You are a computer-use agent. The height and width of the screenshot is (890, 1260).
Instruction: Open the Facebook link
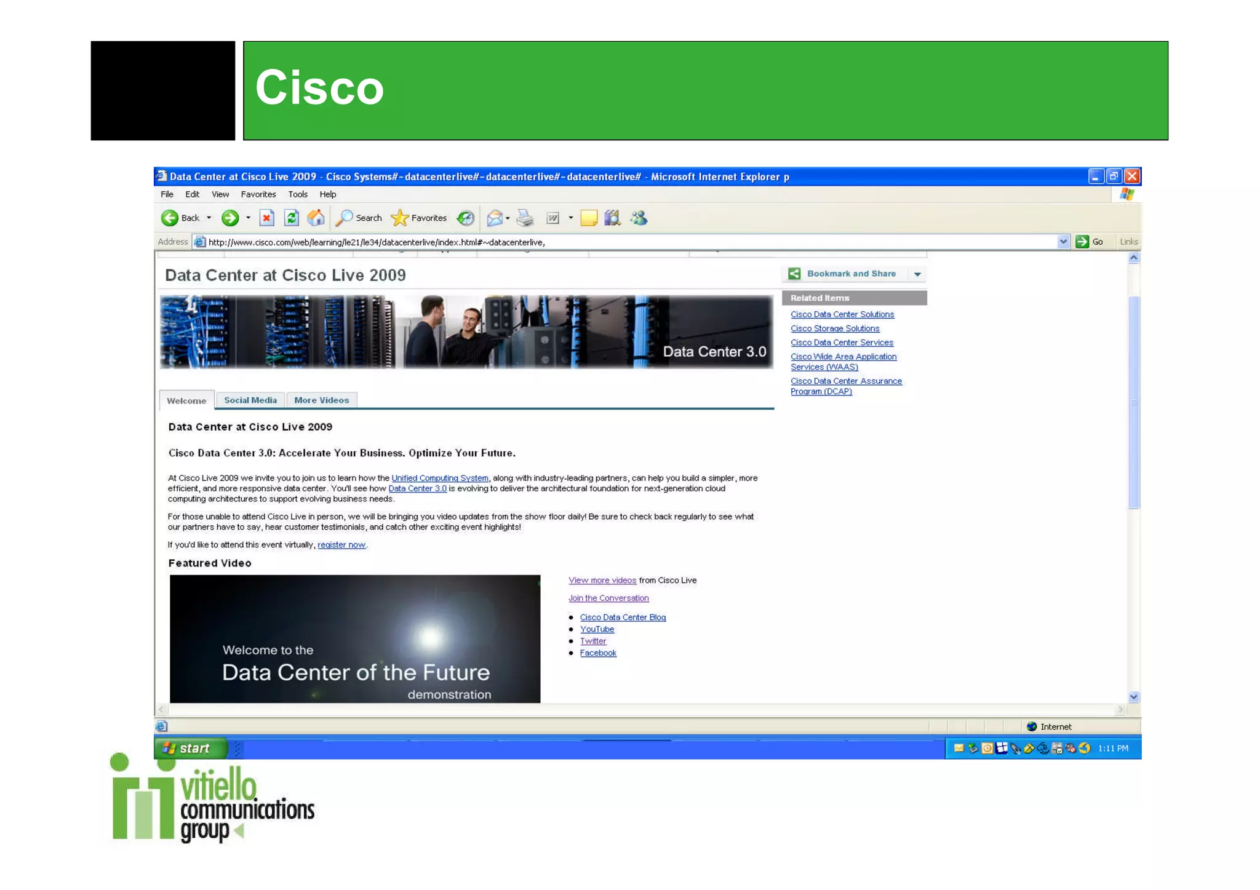(x=598, y=653)
